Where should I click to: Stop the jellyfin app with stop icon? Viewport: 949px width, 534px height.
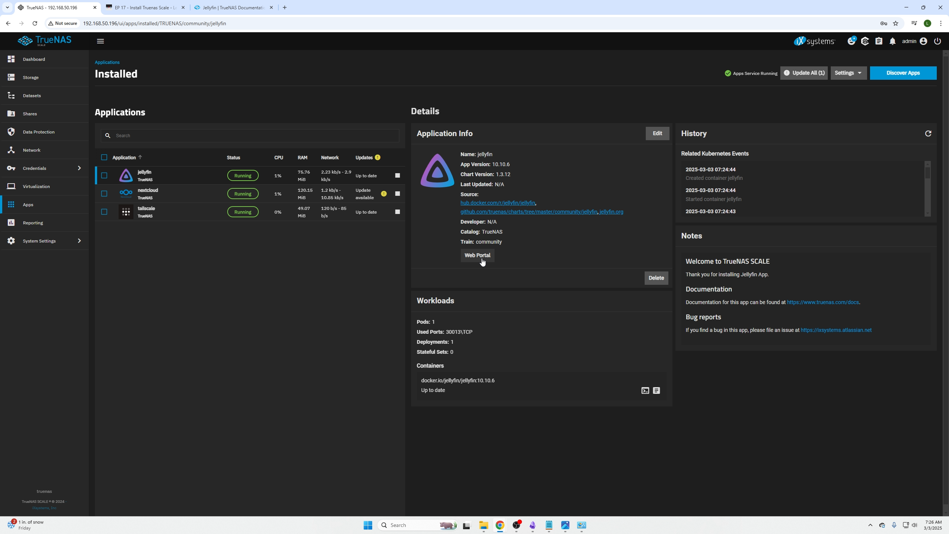pos(397,176)
